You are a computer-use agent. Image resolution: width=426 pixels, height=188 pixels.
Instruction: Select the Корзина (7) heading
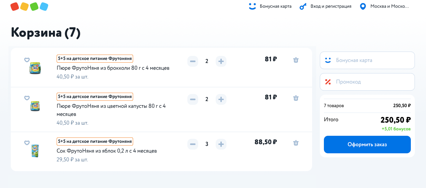click(x=46, y=33)
